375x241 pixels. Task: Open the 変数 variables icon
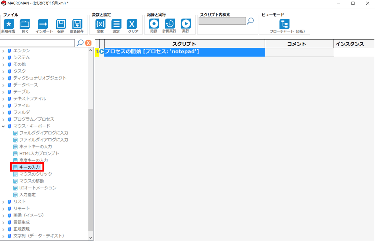tap(100, 24)
